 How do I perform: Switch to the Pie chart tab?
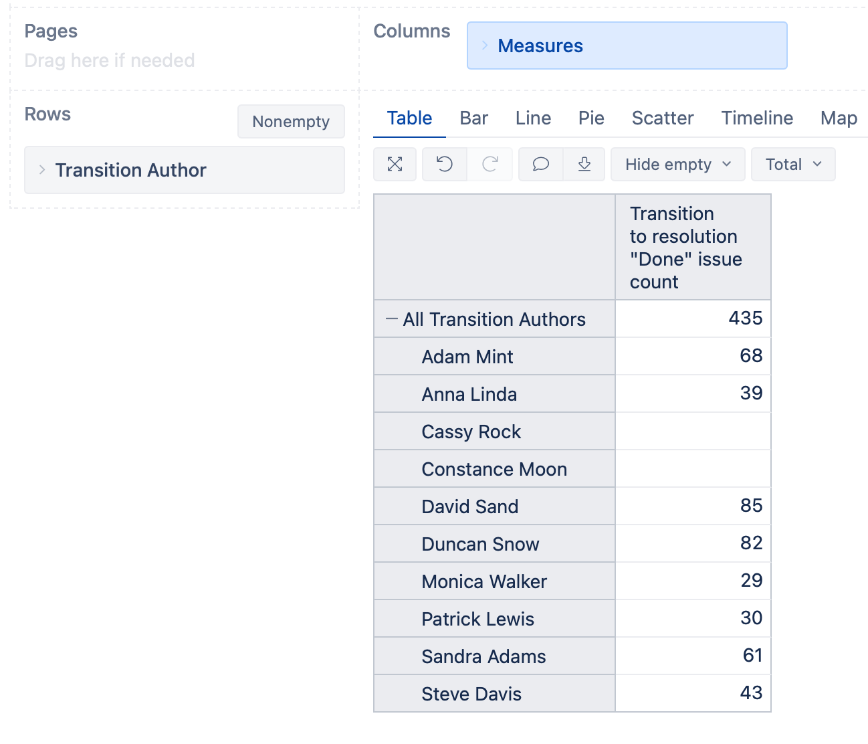pos(591,118)
